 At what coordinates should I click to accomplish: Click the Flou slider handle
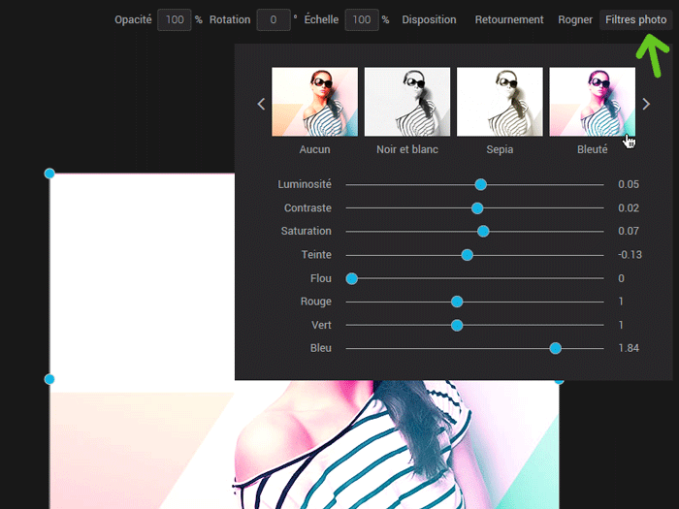[x=352, y=278]
